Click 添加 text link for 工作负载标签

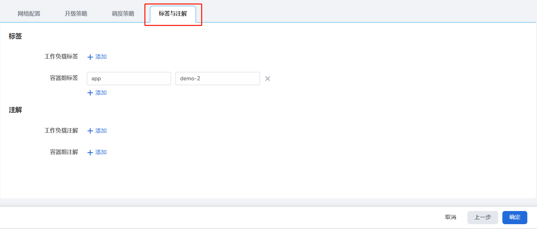101,57
